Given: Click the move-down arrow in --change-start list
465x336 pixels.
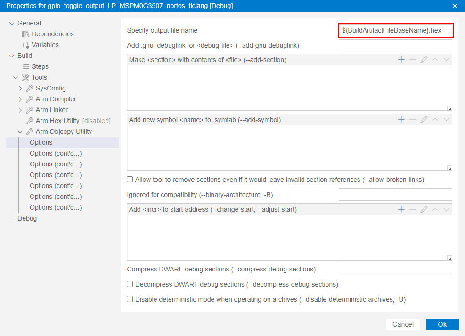Looking at the screenshot, I should point(446,209).
